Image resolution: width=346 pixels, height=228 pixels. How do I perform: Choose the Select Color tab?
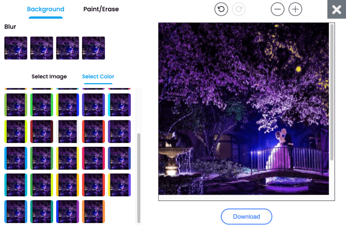[x=98, y=77]
